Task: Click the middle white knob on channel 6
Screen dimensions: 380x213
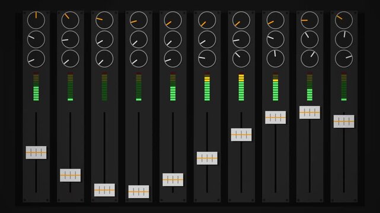Action: click(207, 40)
